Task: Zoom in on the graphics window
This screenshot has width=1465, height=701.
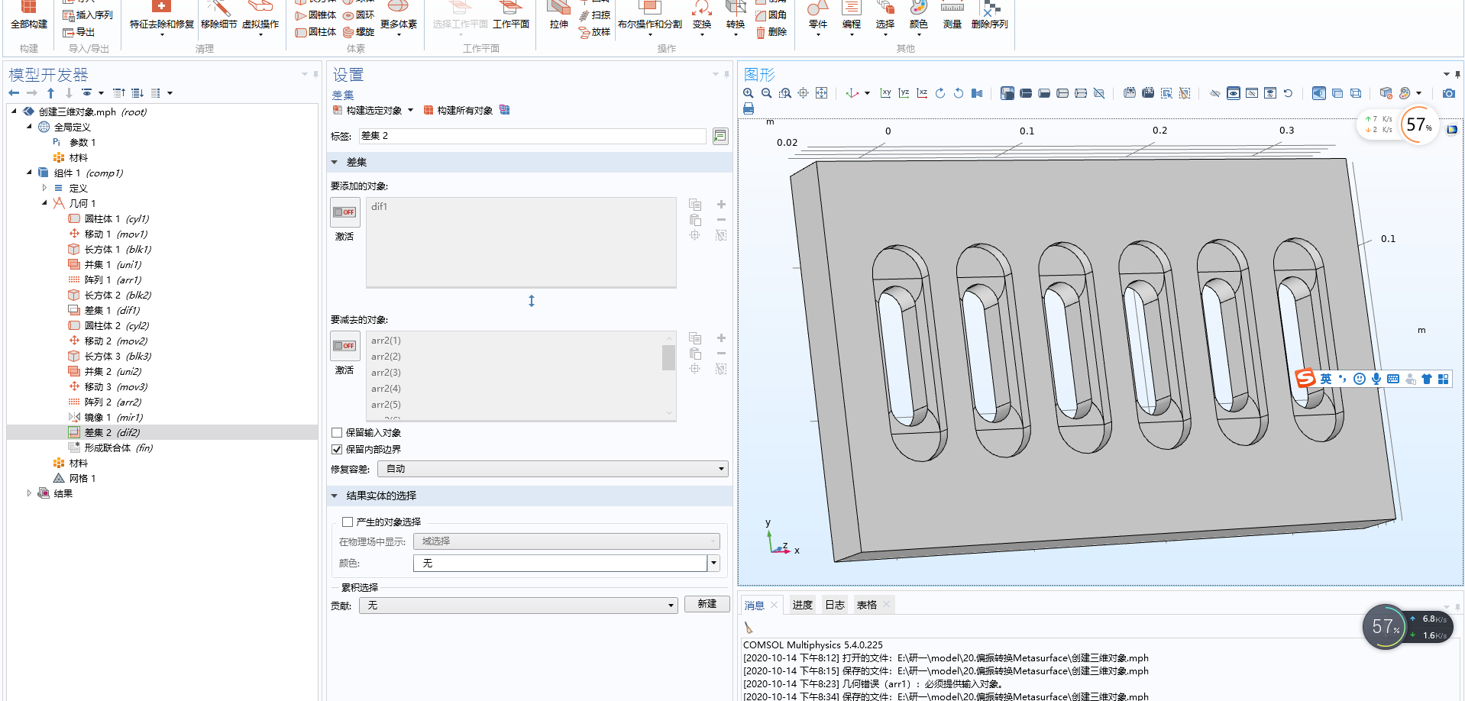Action: click(749, 93)
